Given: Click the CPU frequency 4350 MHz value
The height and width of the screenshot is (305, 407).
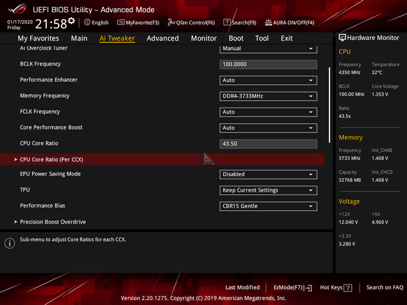Looking at the screenshot, I should point(349,72).
